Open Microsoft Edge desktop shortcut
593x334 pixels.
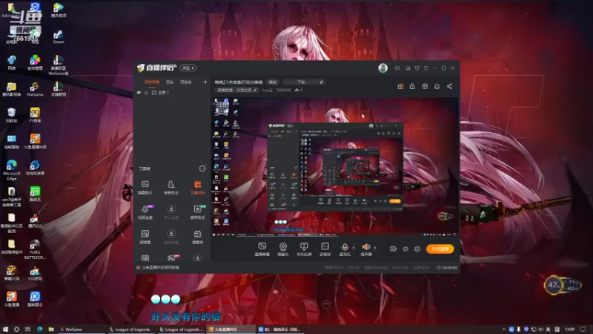11,171
